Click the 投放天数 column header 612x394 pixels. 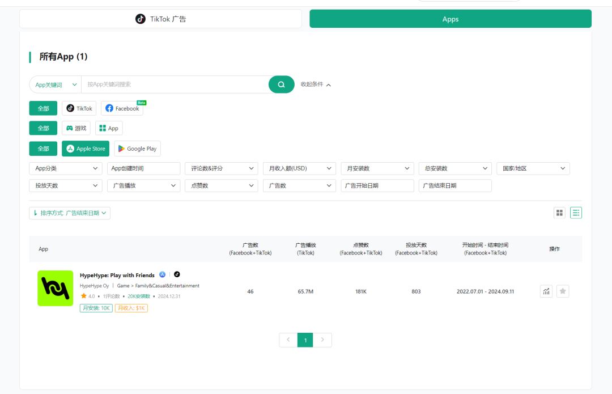[416, 249]
